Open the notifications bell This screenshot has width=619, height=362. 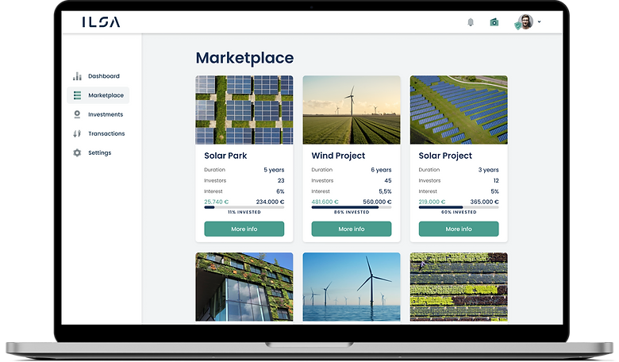coord(471,22)
